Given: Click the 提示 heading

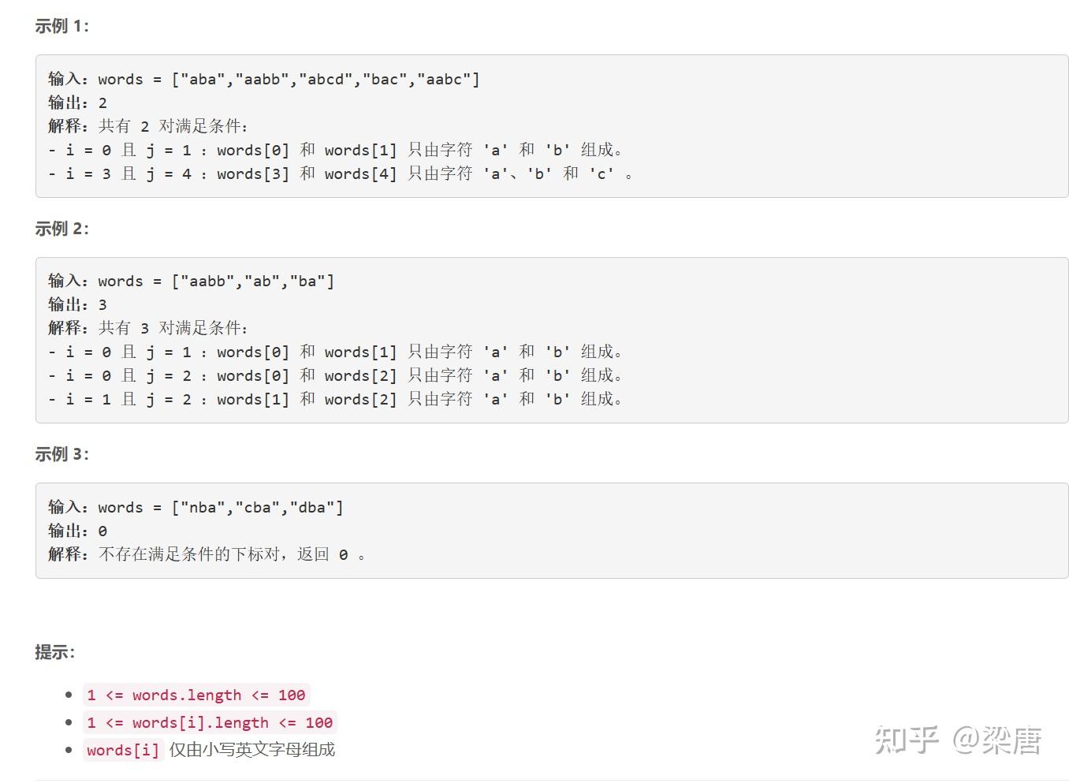Looking at the screenshot, I should 54,652.
